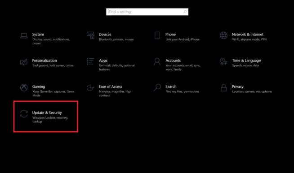Click the Gaming Xbox icon
Image resolution: width=294 pixels, height=173 pixels.
[x=24, y=87]
